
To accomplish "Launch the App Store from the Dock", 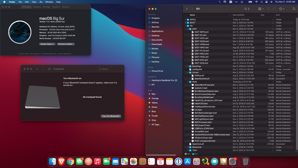I will click(187, 162).
